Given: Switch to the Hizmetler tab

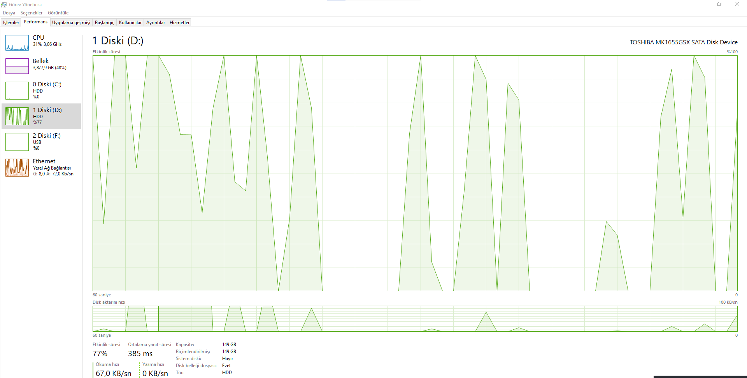Looking at the screenshot, I should pos(180,23).
